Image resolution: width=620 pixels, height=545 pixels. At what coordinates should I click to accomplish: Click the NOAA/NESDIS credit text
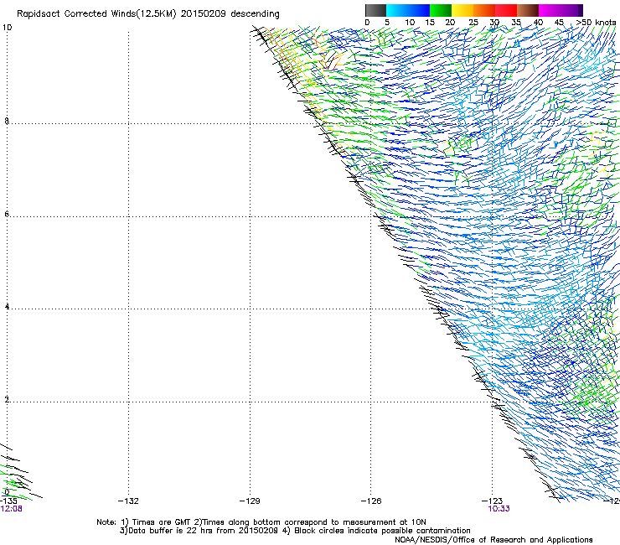[x=493, y=540]
